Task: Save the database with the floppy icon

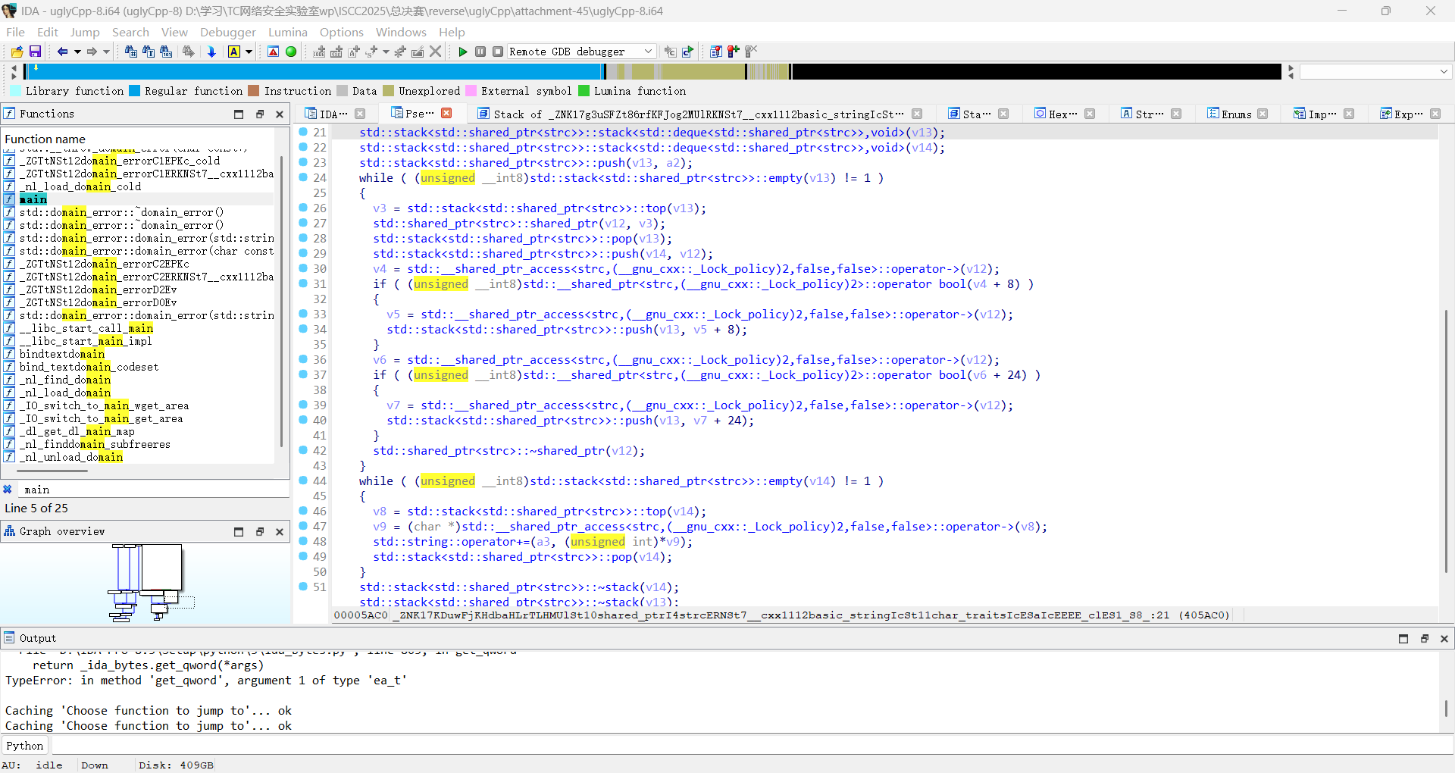Action: (35, 52)
